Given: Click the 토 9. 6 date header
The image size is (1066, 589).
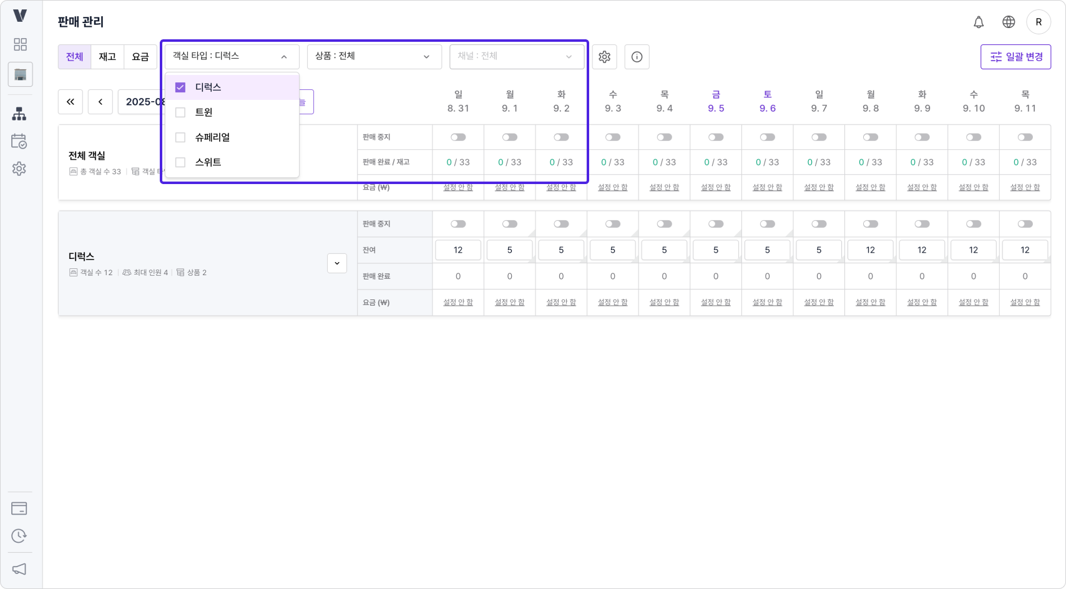Looking at the screenshot, I should pyautogui.click(x=767, y=101).
